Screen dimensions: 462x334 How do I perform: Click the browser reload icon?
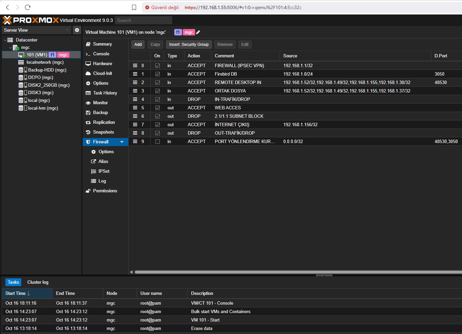tap(28, 7)
